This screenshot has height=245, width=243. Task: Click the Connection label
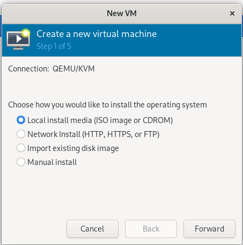[28, 69]
